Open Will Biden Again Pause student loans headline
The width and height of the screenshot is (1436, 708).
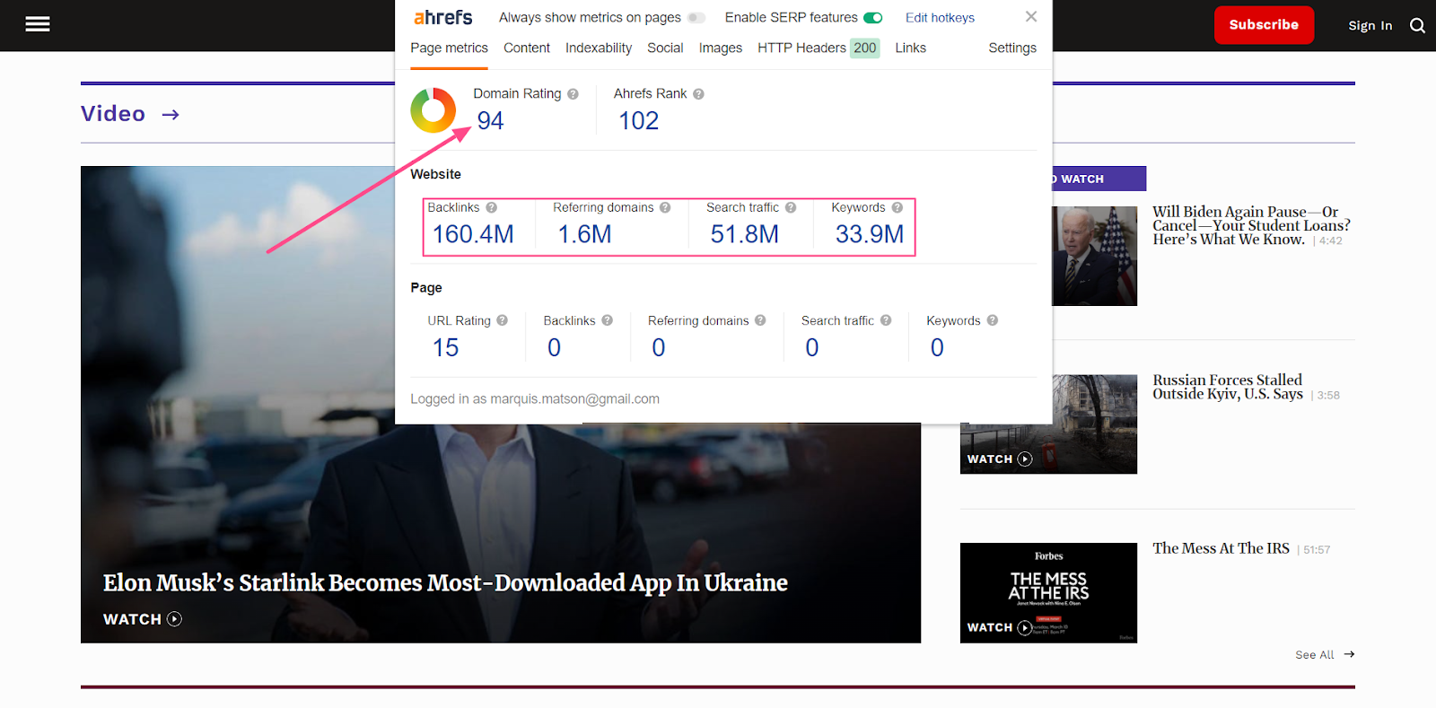point(1251,225)
